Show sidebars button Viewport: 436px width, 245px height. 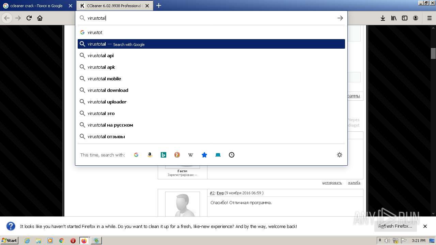click(405, 18)
